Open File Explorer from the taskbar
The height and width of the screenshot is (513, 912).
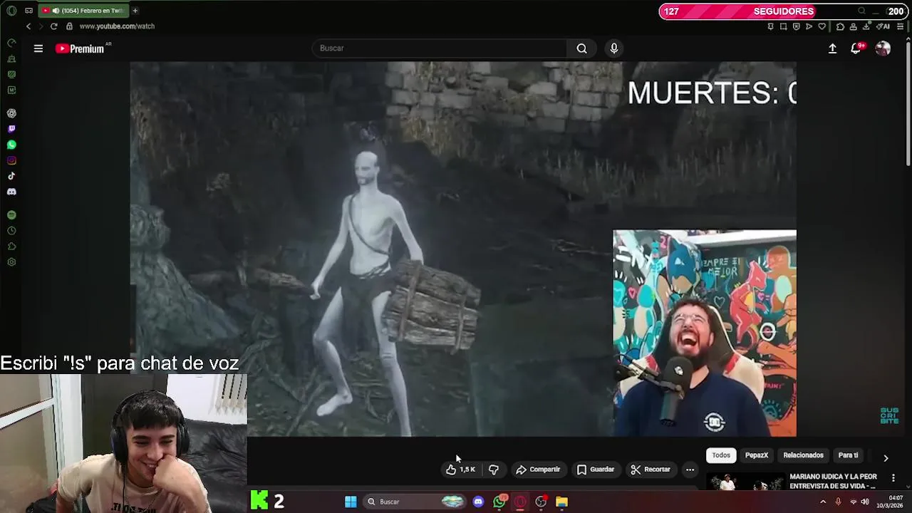[562, 502]
